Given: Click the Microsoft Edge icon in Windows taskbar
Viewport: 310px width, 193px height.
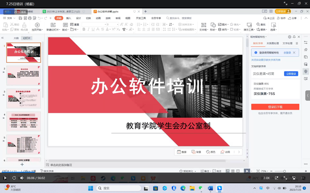Looking at the screenshot, I should tap(183, 188).
